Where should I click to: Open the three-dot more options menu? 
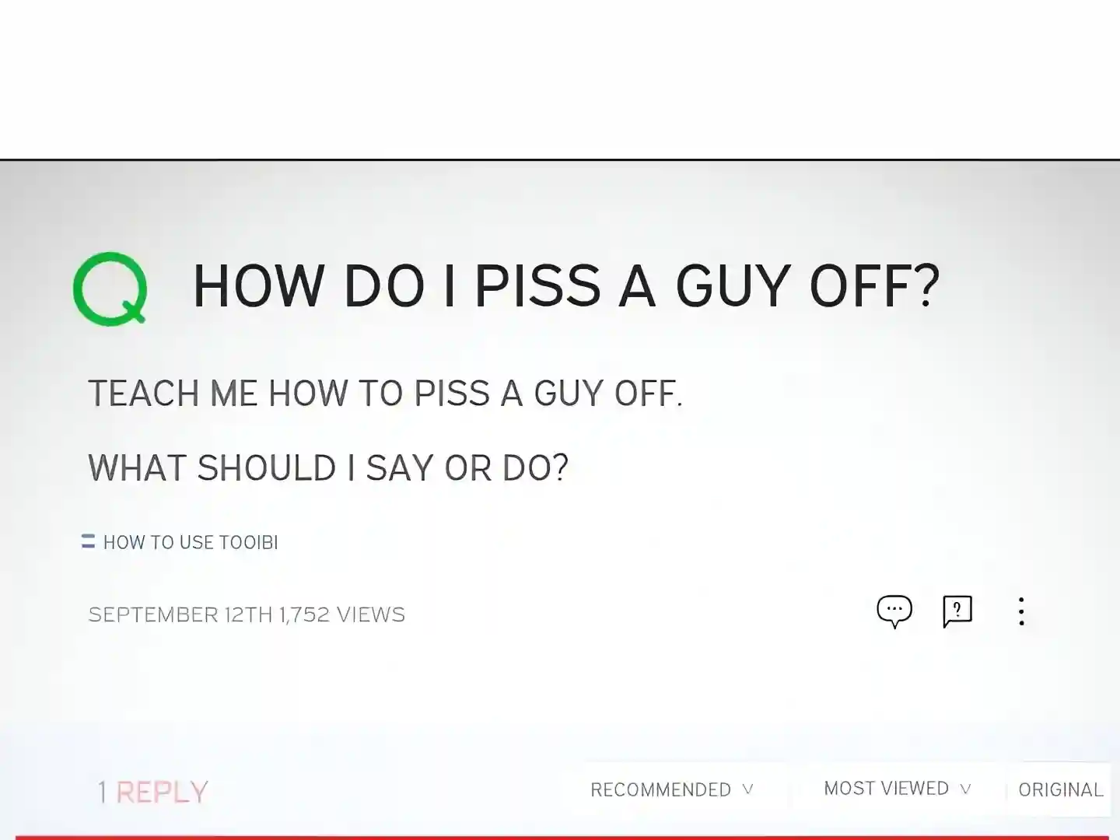pos(1021,611)
